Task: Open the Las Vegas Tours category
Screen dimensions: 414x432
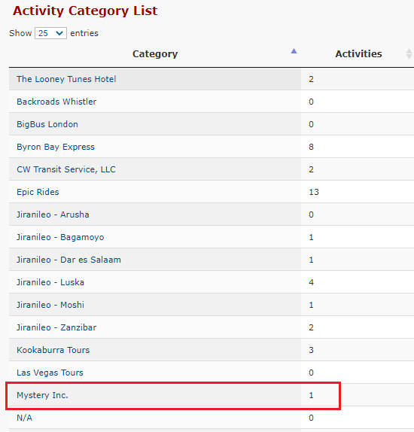Action: coord(50,373)
